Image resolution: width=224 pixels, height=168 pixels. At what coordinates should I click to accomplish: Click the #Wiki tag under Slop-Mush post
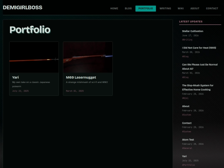point(185,98)
